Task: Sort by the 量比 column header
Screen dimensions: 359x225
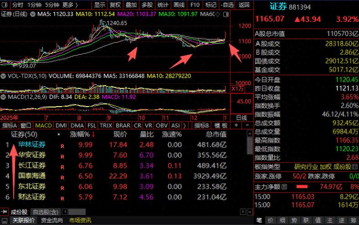Action: [147, 134]
